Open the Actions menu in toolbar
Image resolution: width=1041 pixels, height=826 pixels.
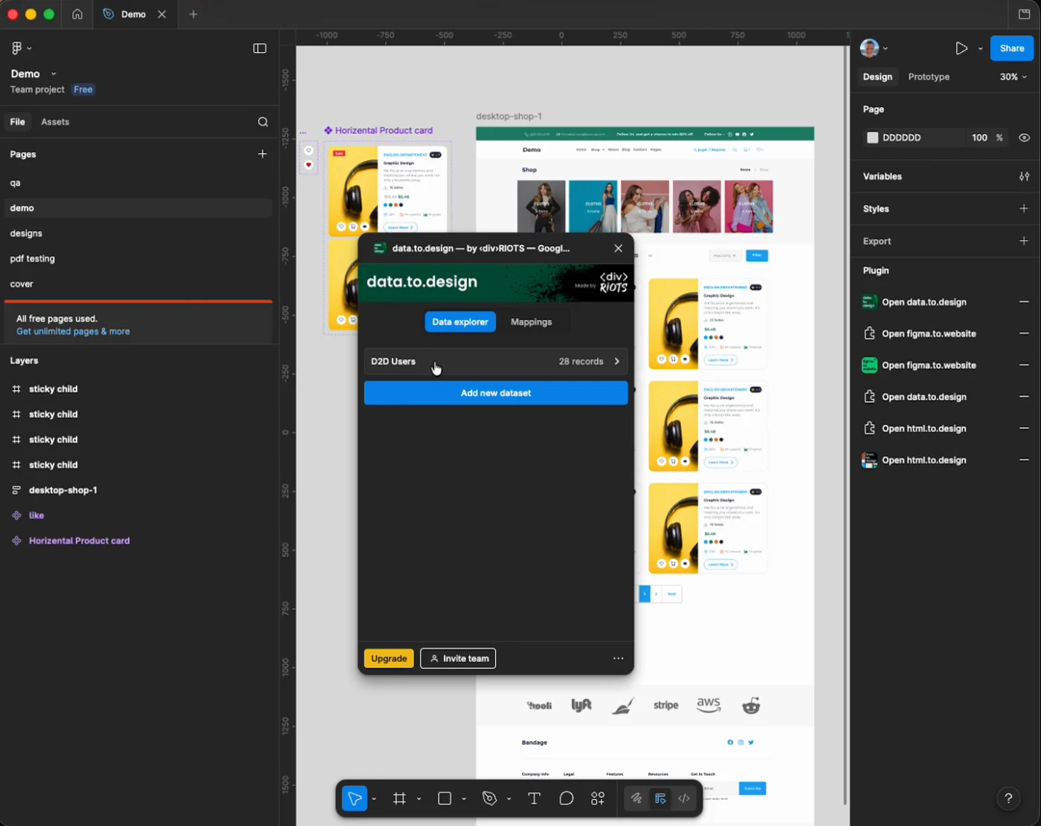tap(598, 799)
